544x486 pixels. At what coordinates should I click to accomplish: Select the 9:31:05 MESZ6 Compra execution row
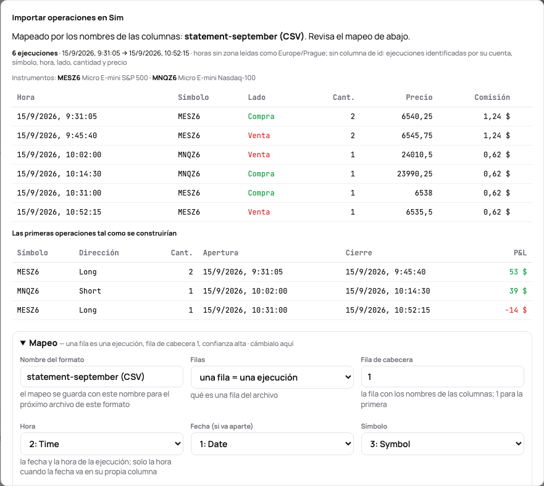coord(272,117)
